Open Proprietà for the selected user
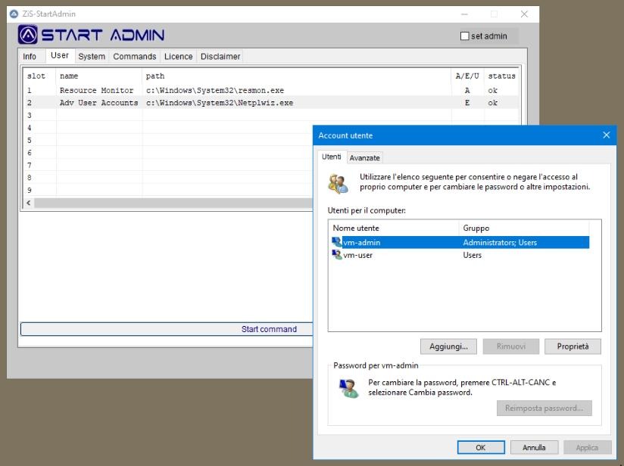 point(573,346)
